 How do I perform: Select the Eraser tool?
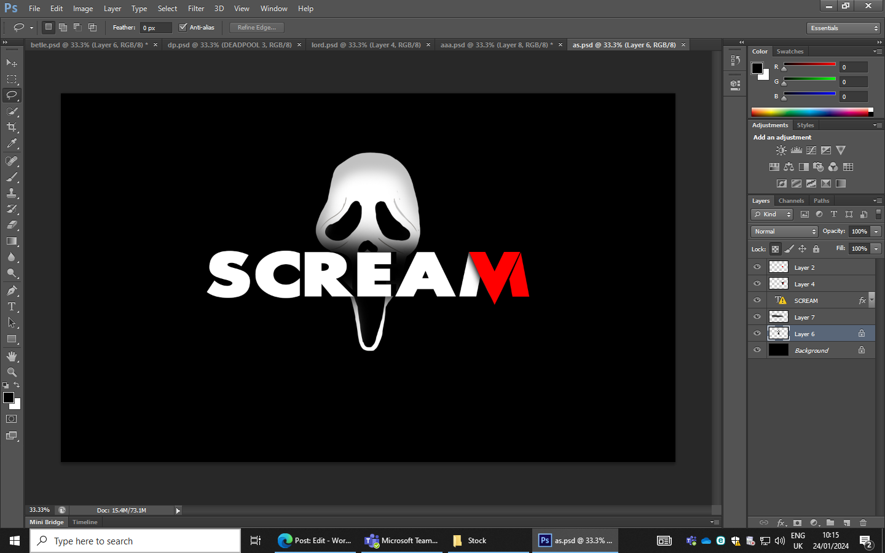tap(12, 225)
